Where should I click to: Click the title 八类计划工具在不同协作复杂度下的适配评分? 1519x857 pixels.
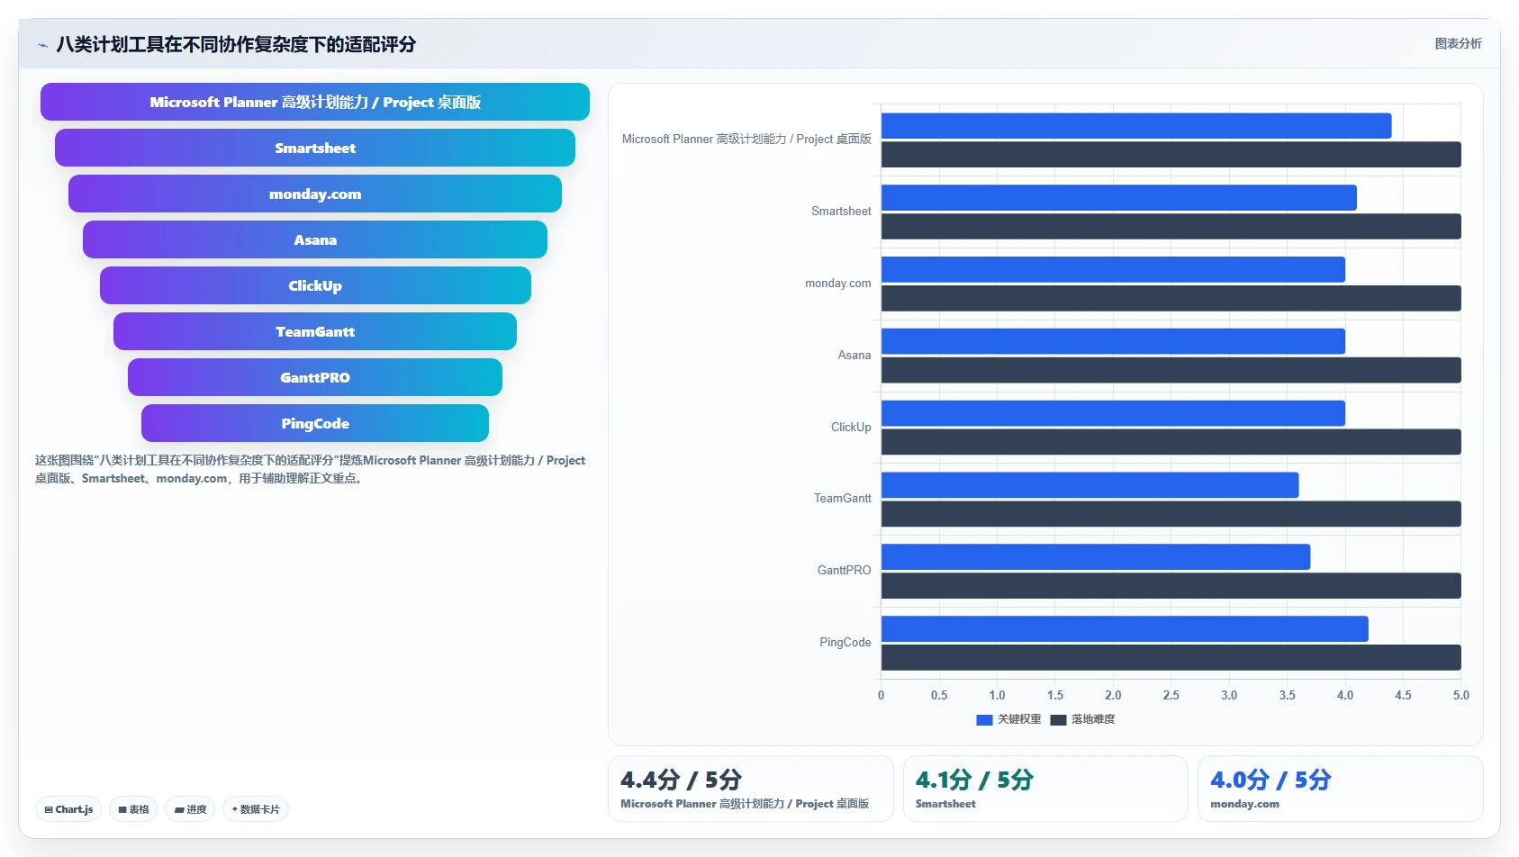[236, 44]
